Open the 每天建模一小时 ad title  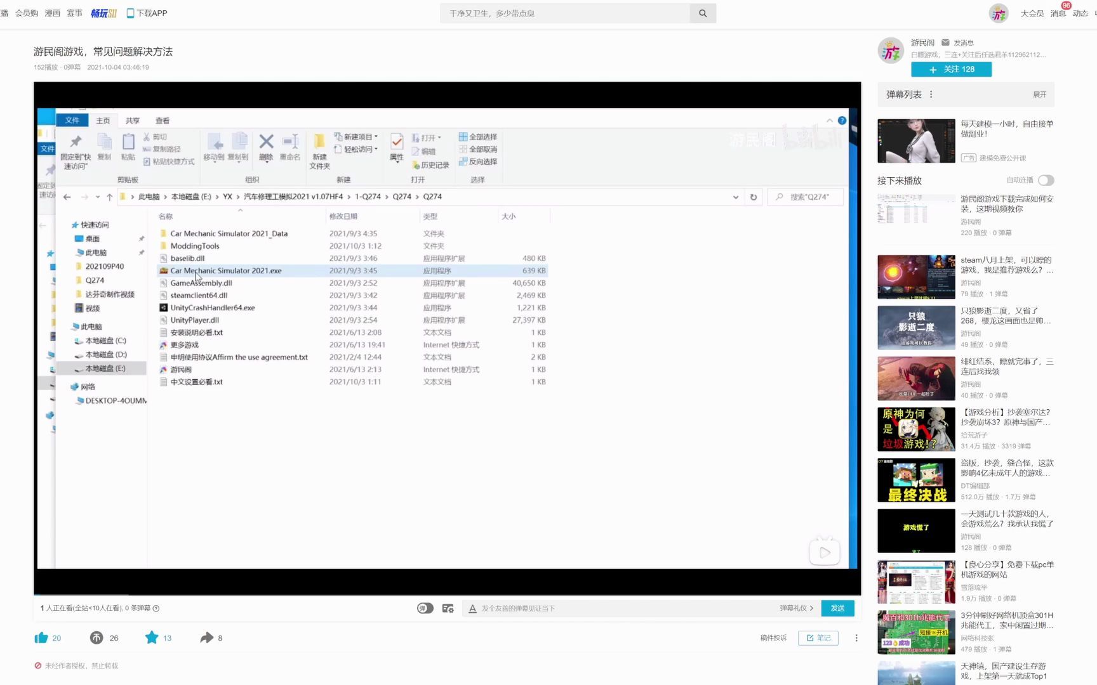click(1007, 129)
